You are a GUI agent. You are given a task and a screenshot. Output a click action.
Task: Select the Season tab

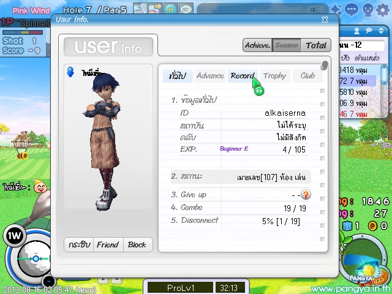[x=287, y=45]
